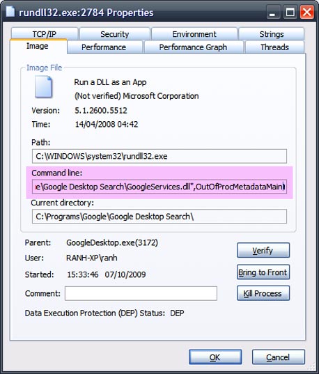Close the Properties window
Image resolution: width=319 pixels, height=374 pixels.
click(x=307, y=12)
